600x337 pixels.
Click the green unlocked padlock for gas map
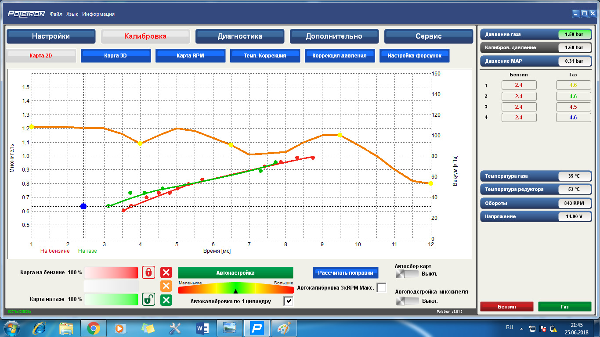point(148,300)
